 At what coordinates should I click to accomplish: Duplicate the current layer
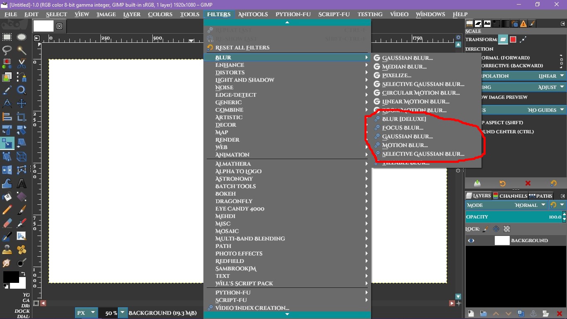point(521,314)
